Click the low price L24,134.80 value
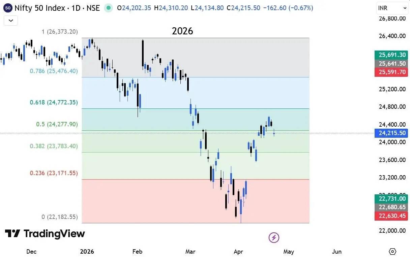This screenshot has width=410, height=257. coord(207,8)
